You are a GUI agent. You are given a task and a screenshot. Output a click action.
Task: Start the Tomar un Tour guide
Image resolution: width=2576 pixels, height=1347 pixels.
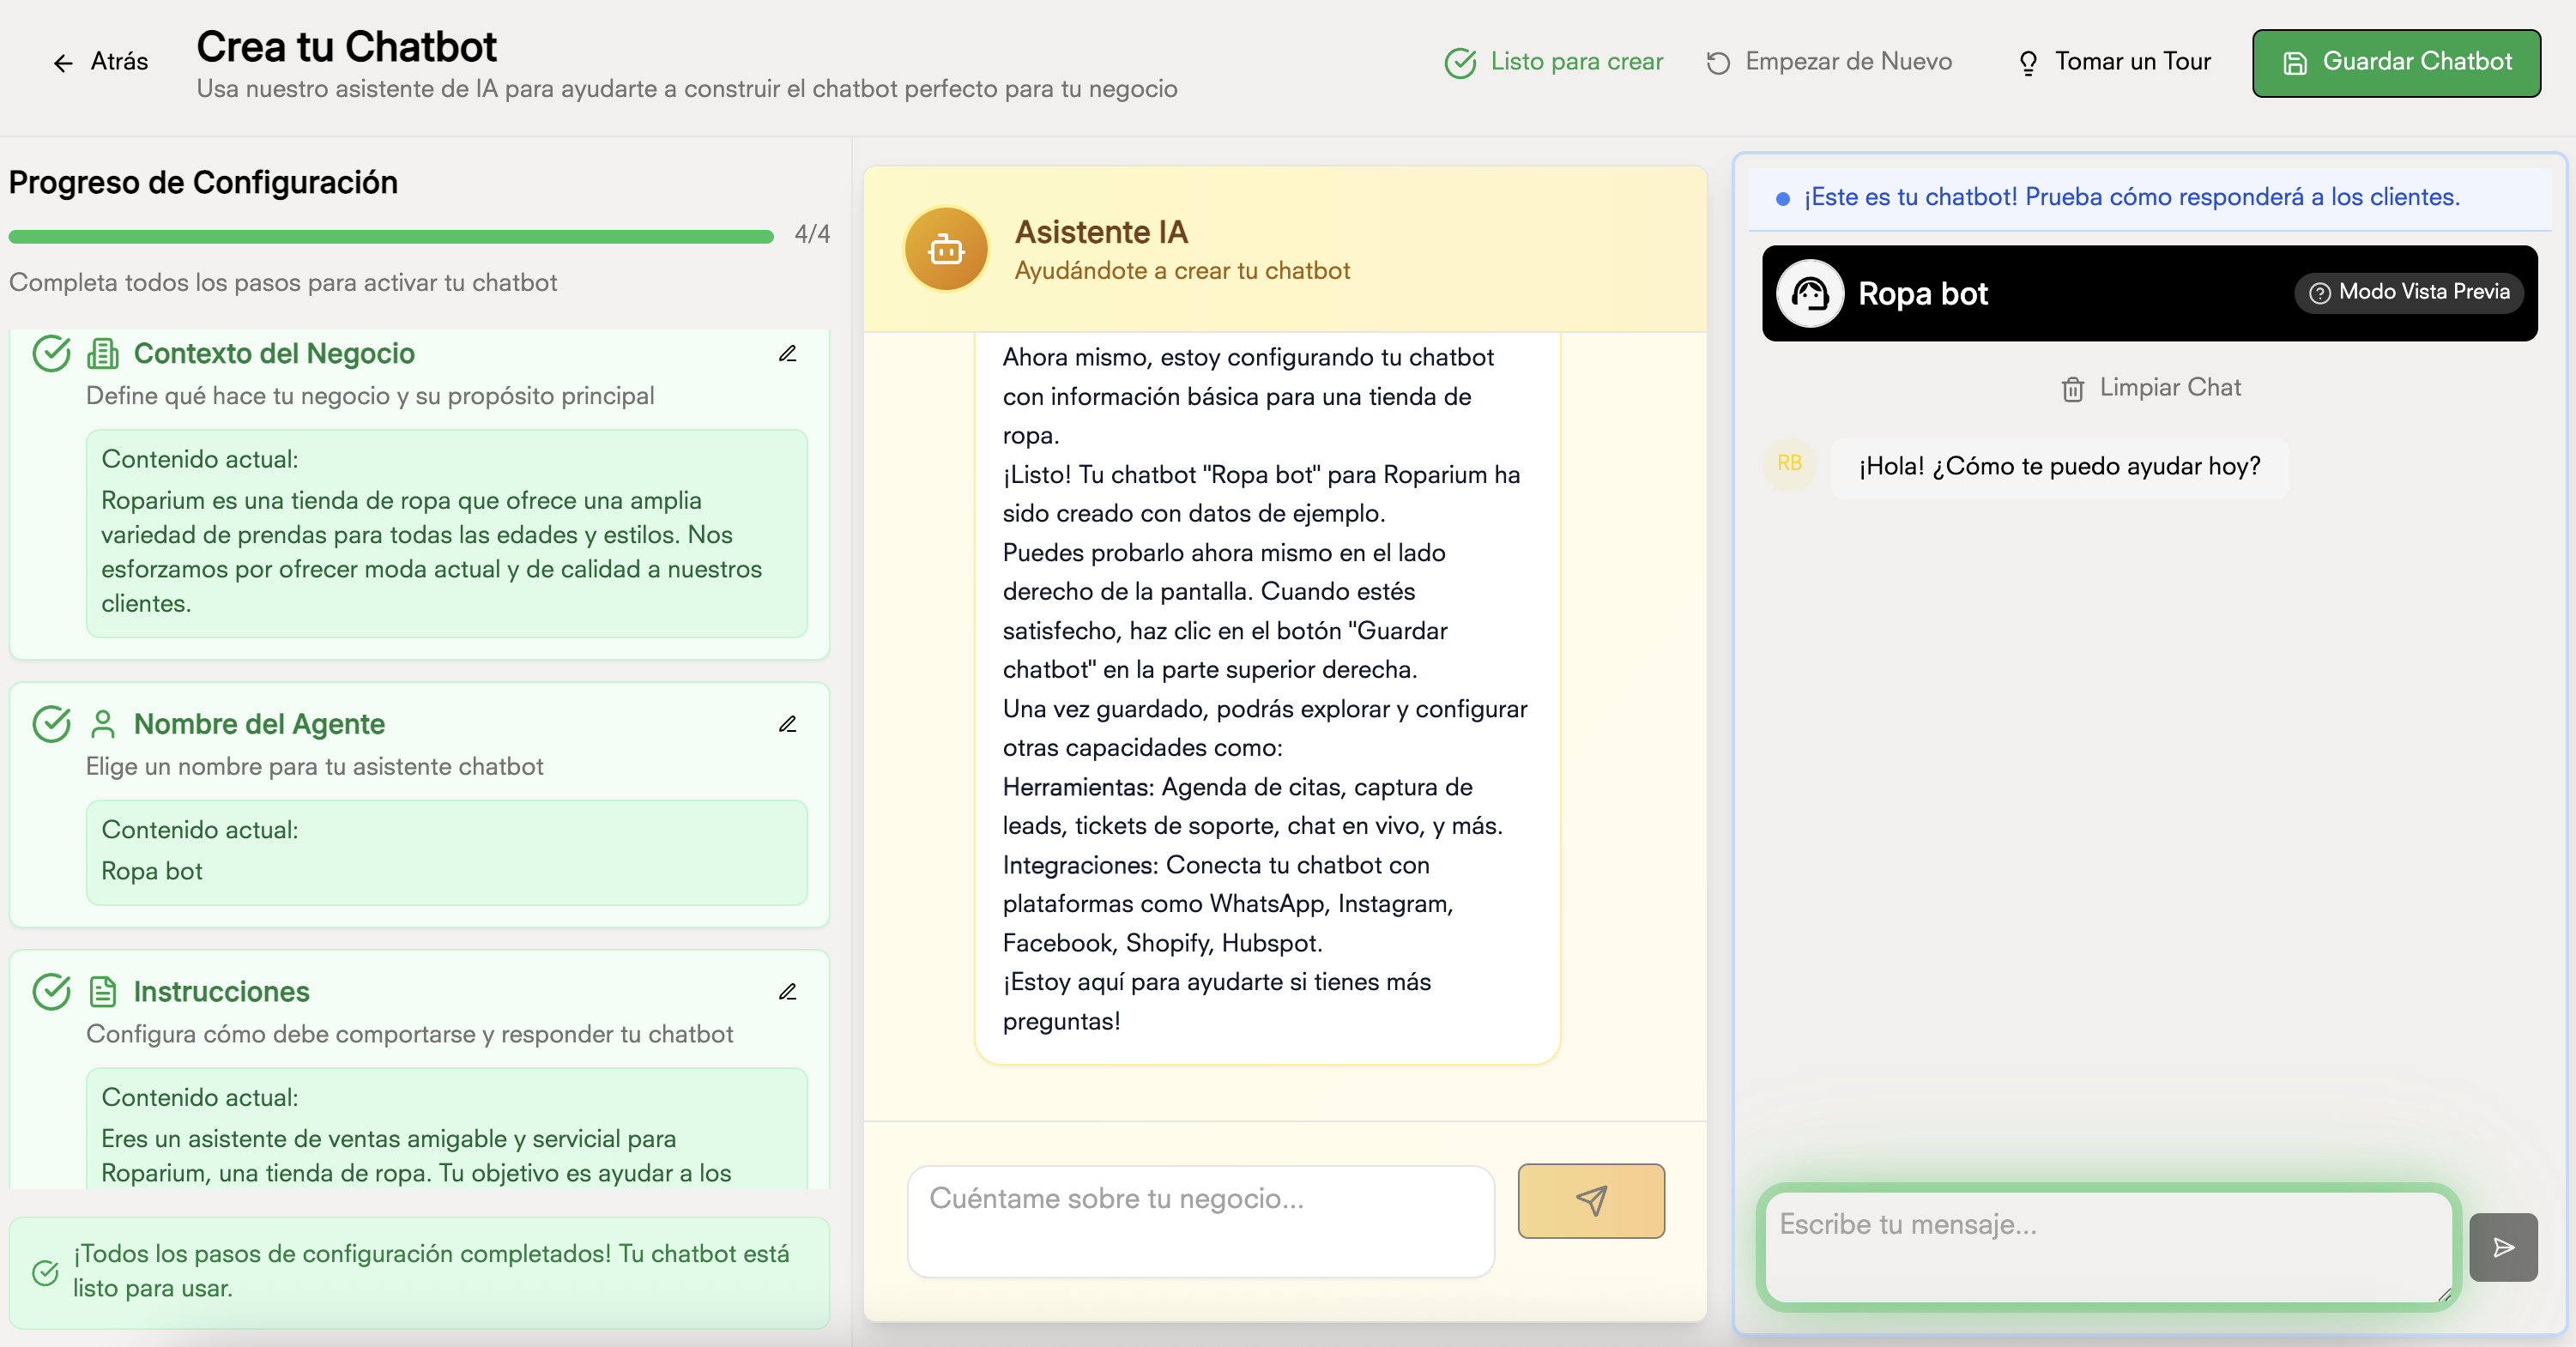tap(2114, 62)
